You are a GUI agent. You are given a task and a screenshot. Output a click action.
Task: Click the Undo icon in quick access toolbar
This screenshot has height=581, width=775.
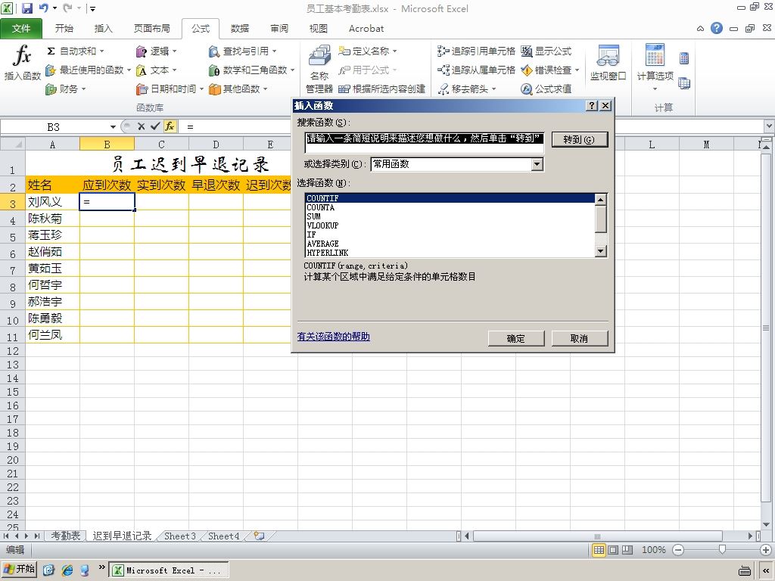click(43, 8)
